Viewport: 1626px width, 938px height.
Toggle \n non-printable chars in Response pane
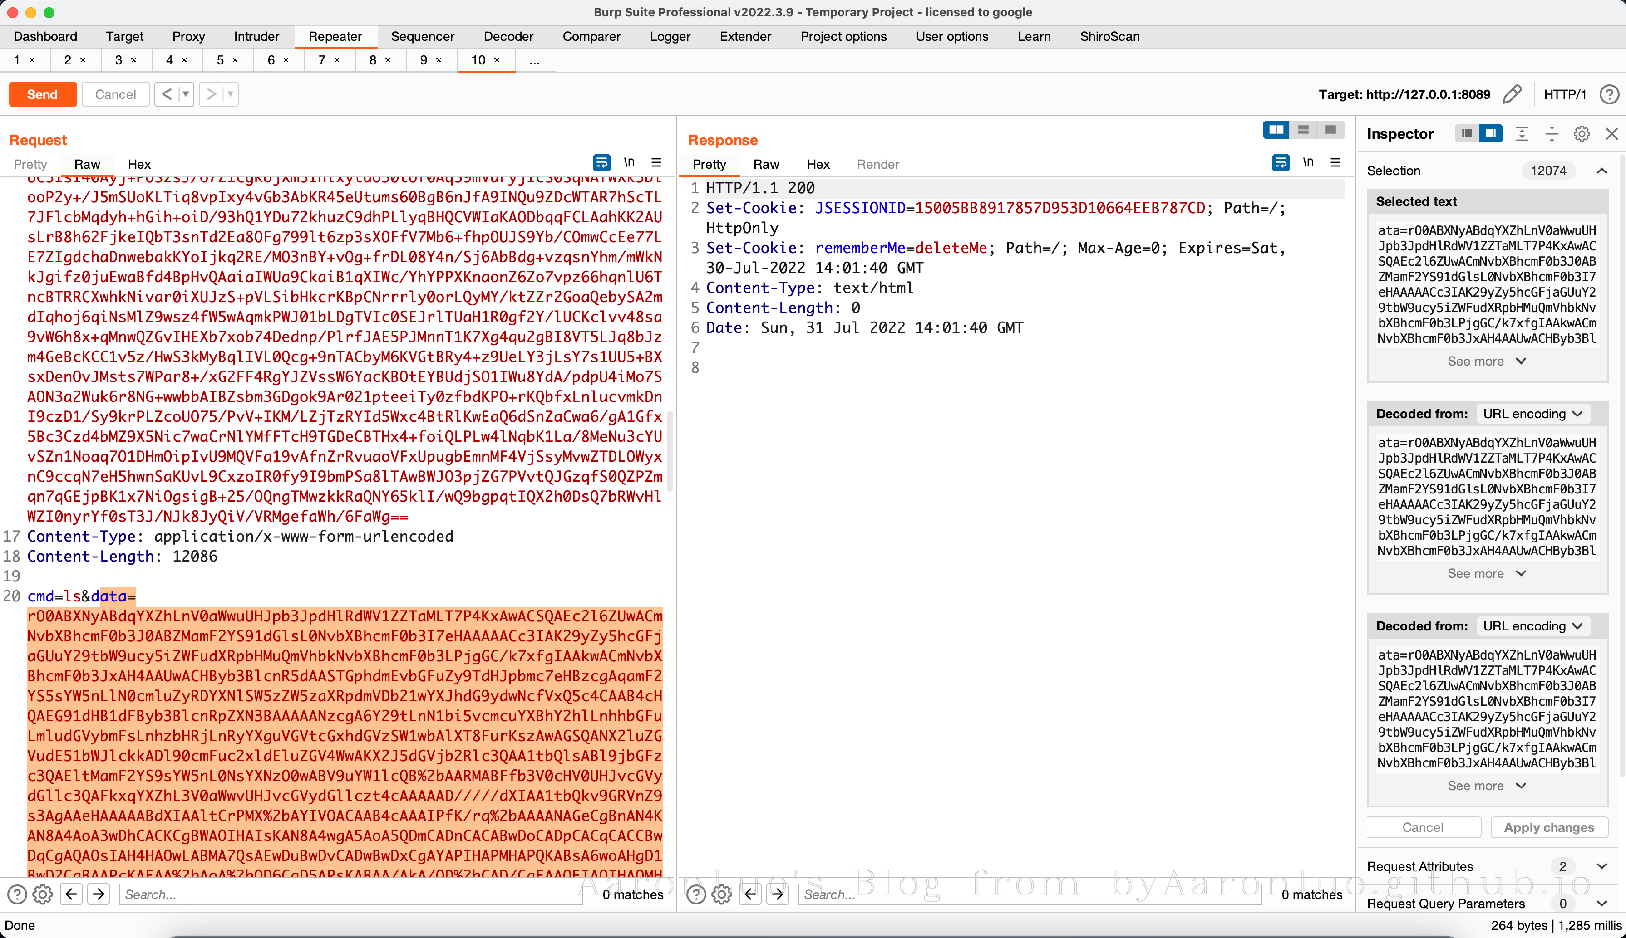point(1307,162)
